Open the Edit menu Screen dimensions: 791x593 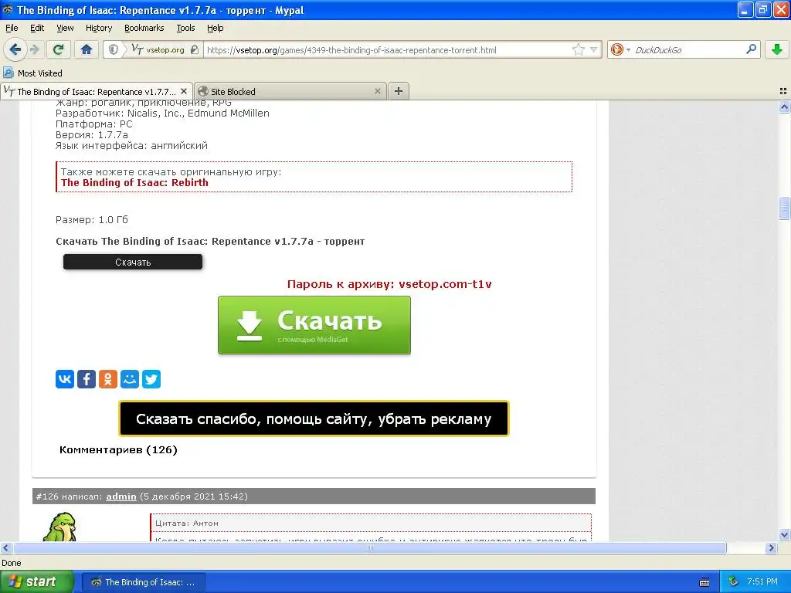point(37,28)
